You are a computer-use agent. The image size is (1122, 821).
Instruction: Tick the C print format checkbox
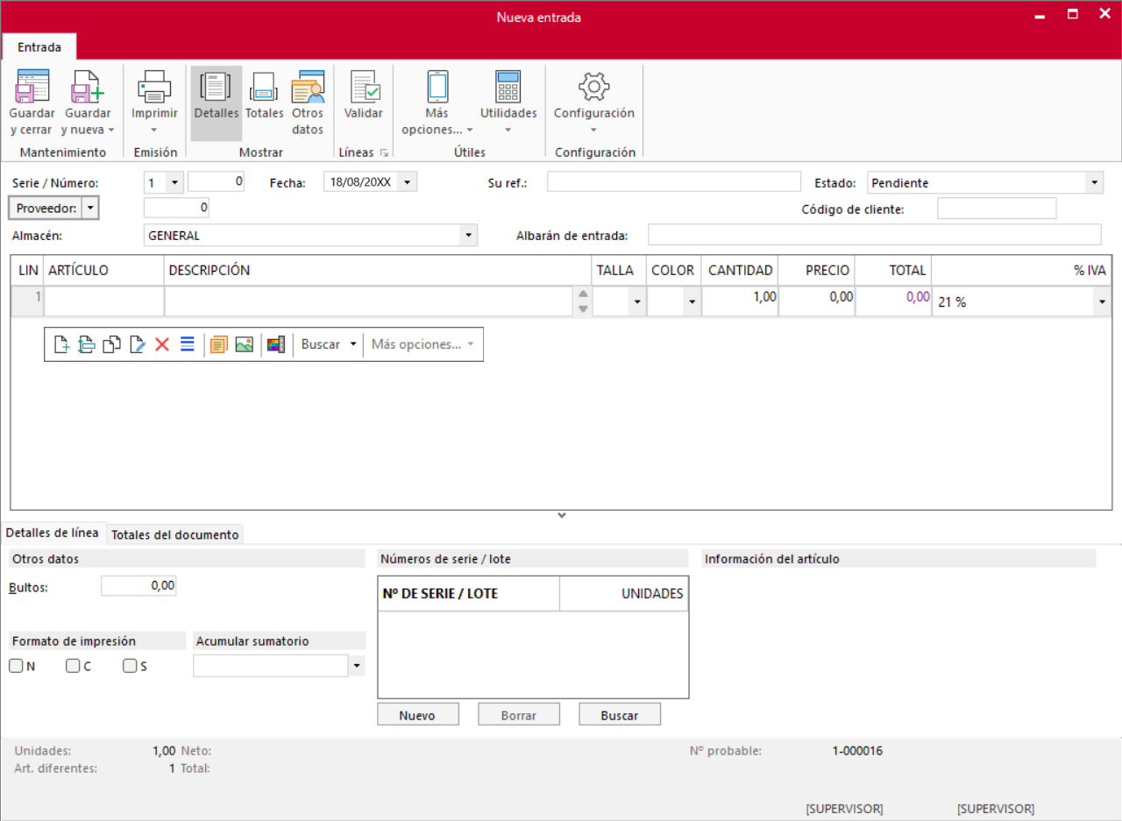point(73,666)
